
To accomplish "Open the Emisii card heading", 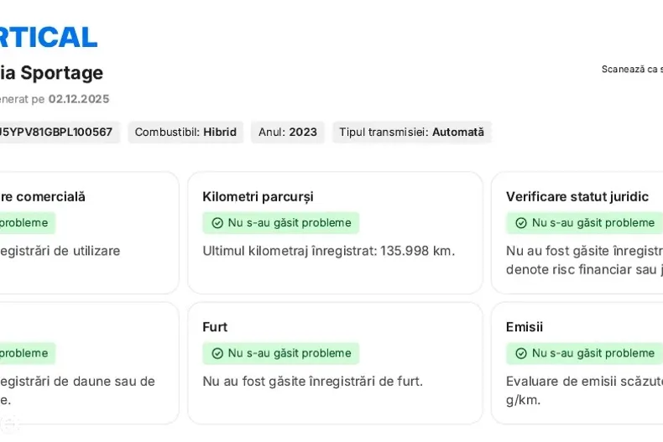I will [x=525, y=326].
